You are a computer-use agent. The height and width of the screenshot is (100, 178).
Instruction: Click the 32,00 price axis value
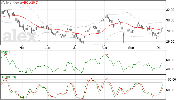[170, 10]
